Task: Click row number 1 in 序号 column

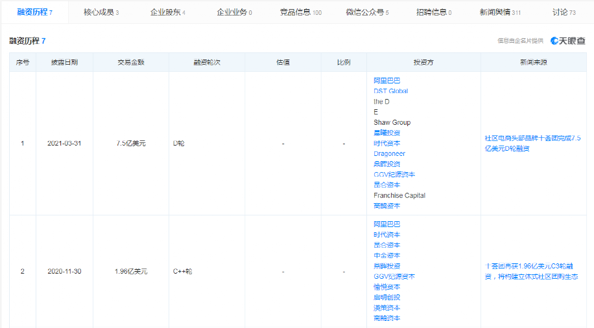Action: [x=22, y=143]
